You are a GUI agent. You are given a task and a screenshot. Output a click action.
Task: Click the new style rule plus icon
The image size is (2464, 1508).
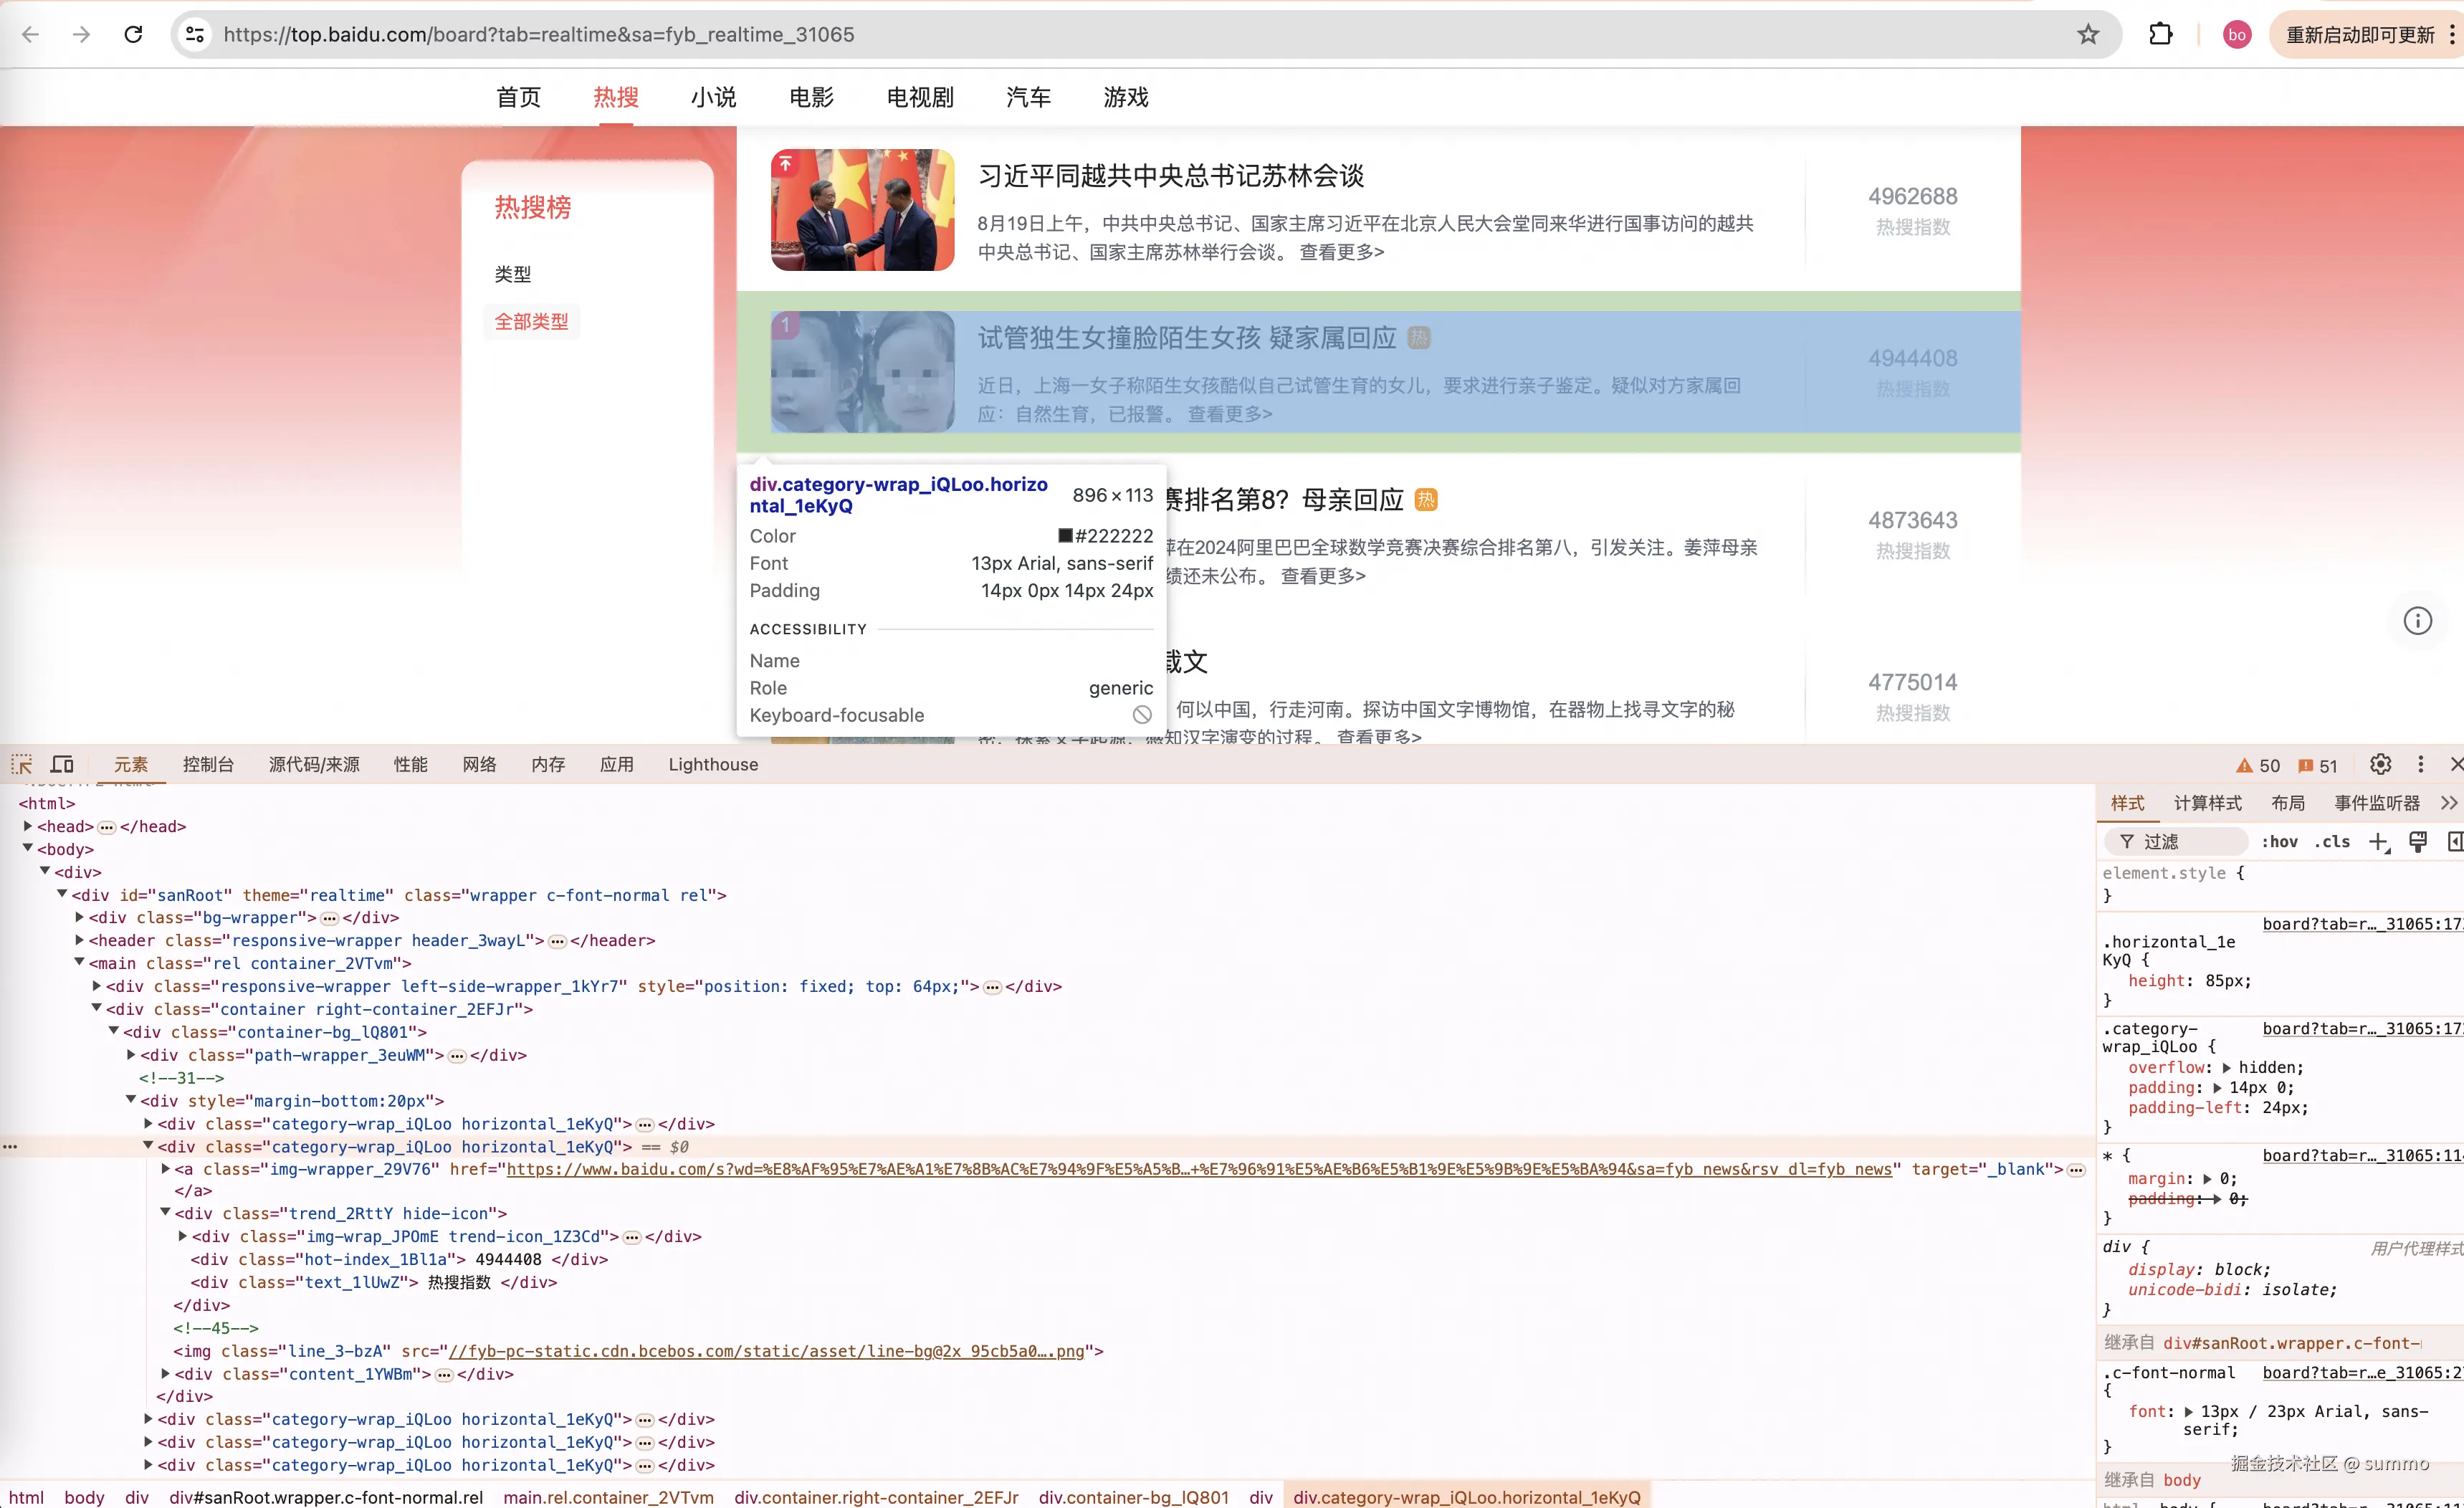(2379, 842)
